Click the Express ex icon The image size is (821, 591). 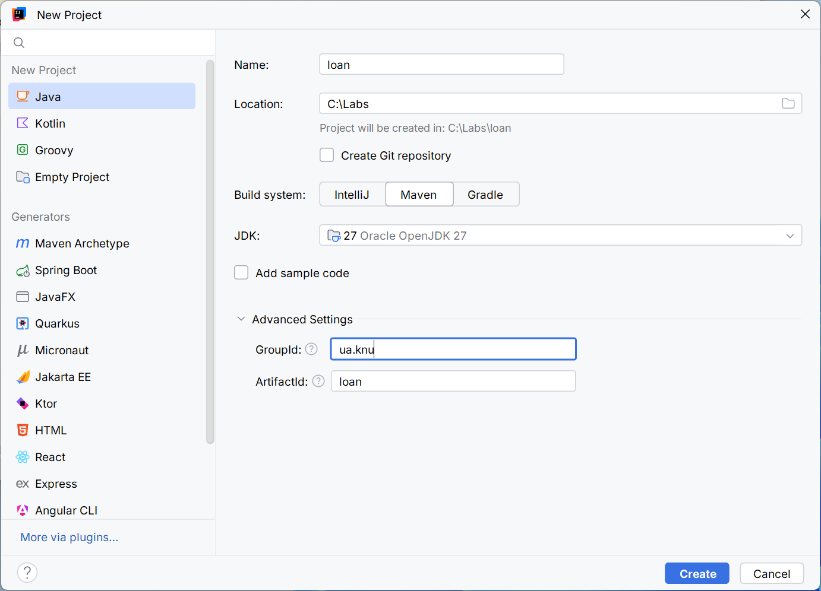click(23, 484)
